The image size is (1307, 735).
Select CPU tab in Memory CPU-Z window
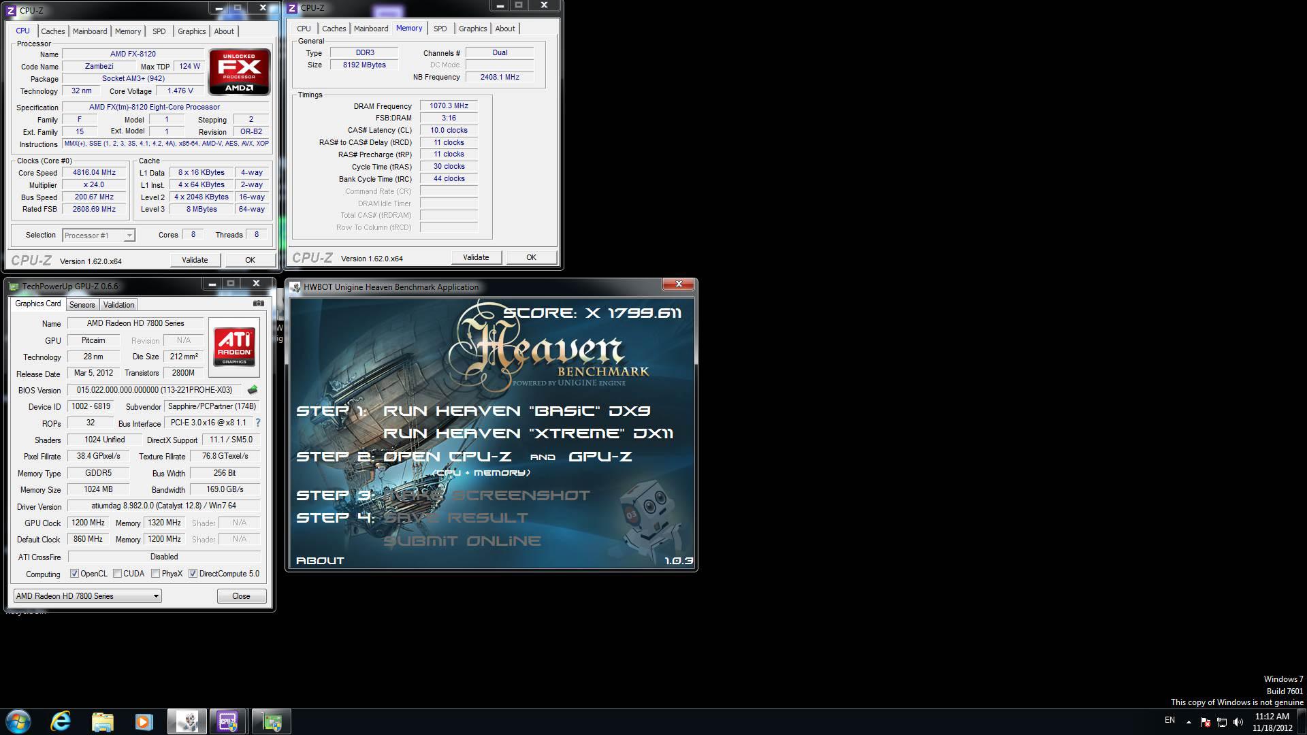[x=304, y=29]
